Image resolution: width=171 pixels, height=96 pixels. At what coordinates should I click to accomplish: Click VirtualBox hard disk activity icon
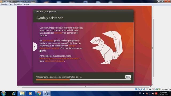click(136, 89)
